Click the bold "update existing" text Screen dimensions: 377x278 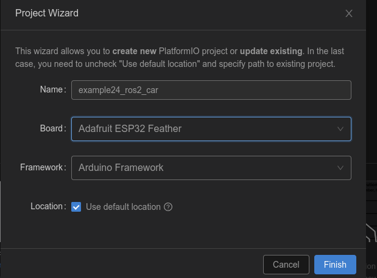[x=270, y=51]
